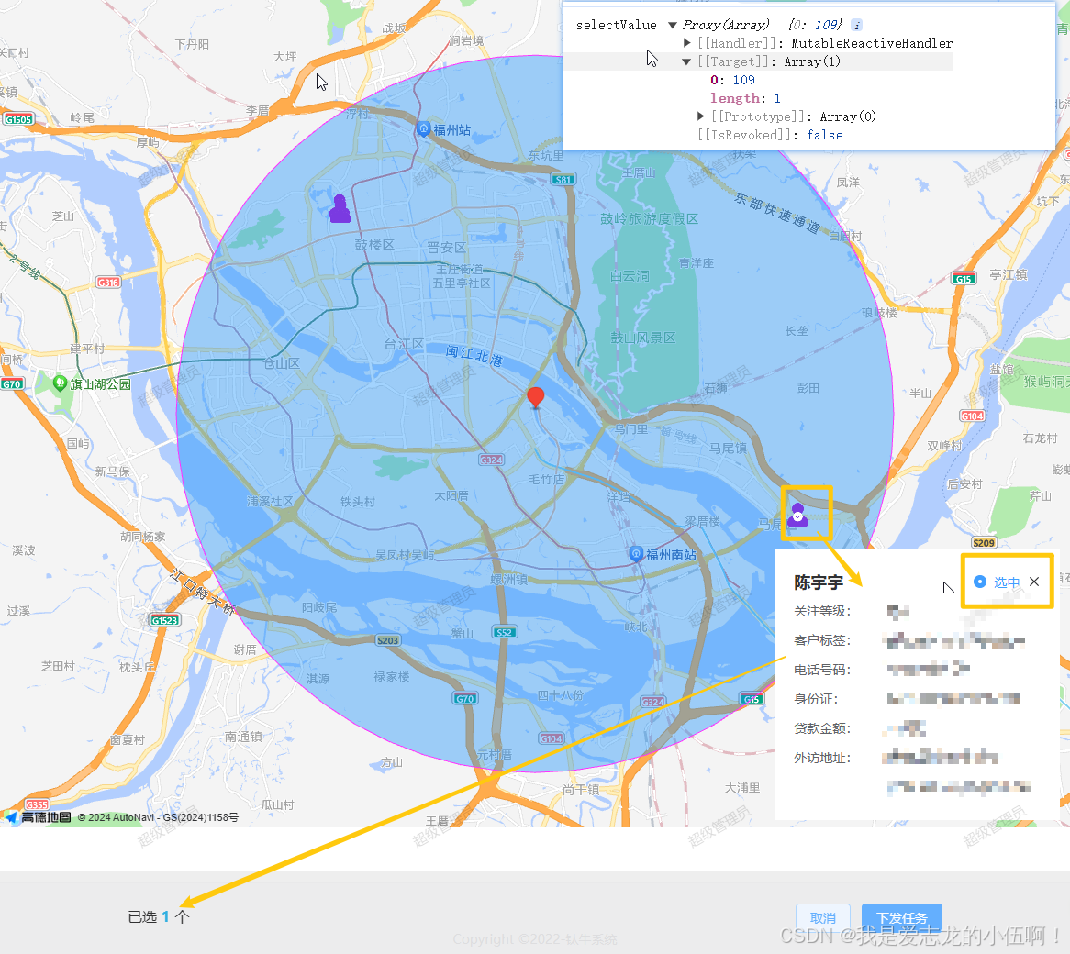Image resolution: width=1070 pixels, height=954 pixels.
Task: Click the blue count 1 in 已选 1 个
Action: tap(164, 915)
